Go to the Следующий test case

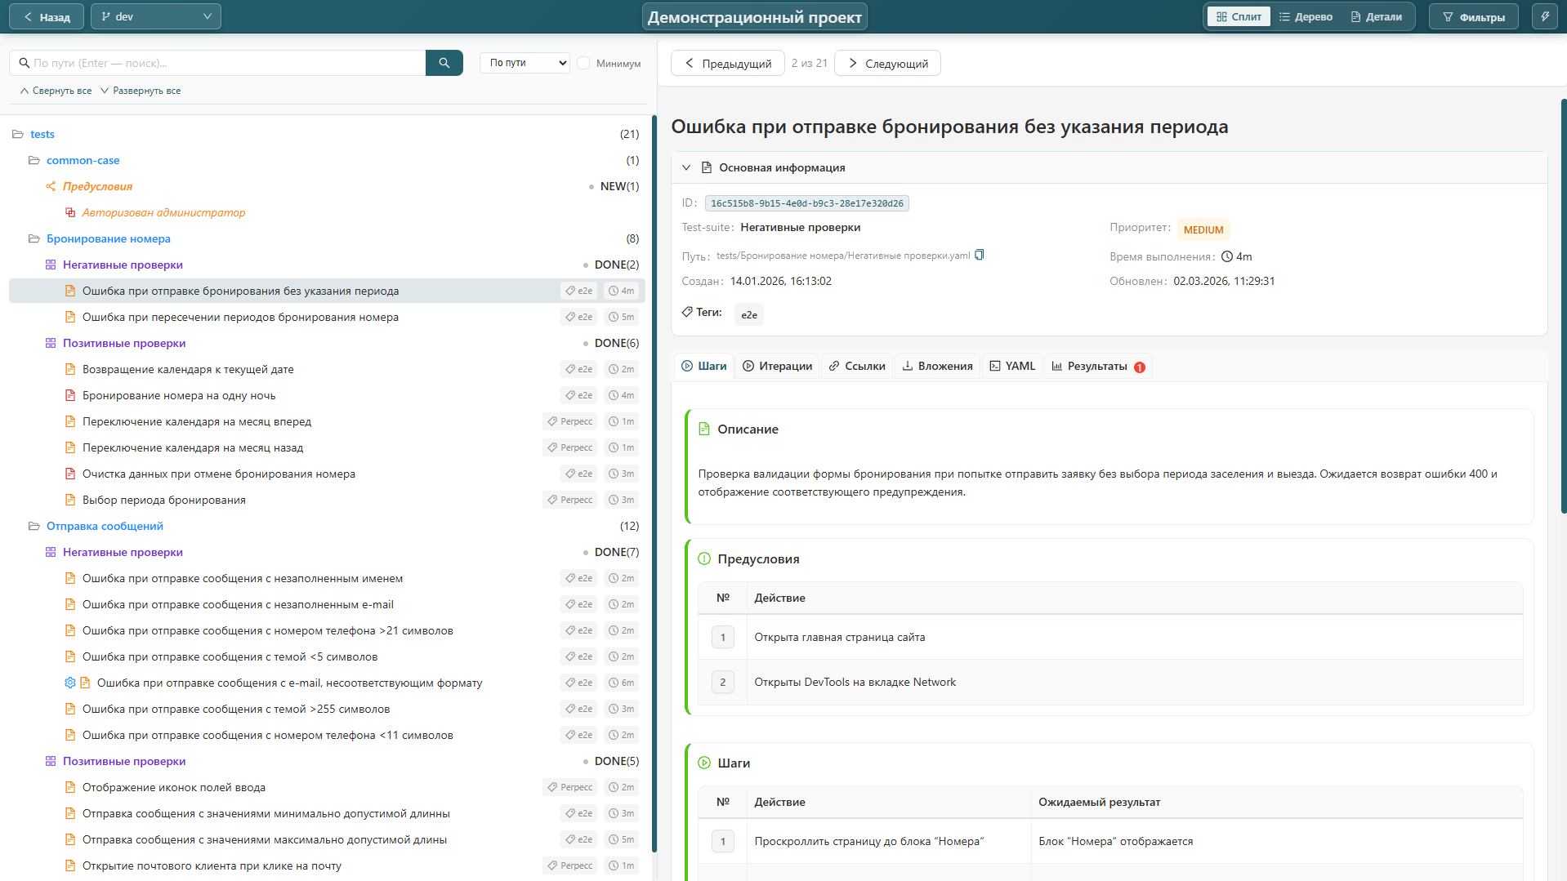[887, 63]
